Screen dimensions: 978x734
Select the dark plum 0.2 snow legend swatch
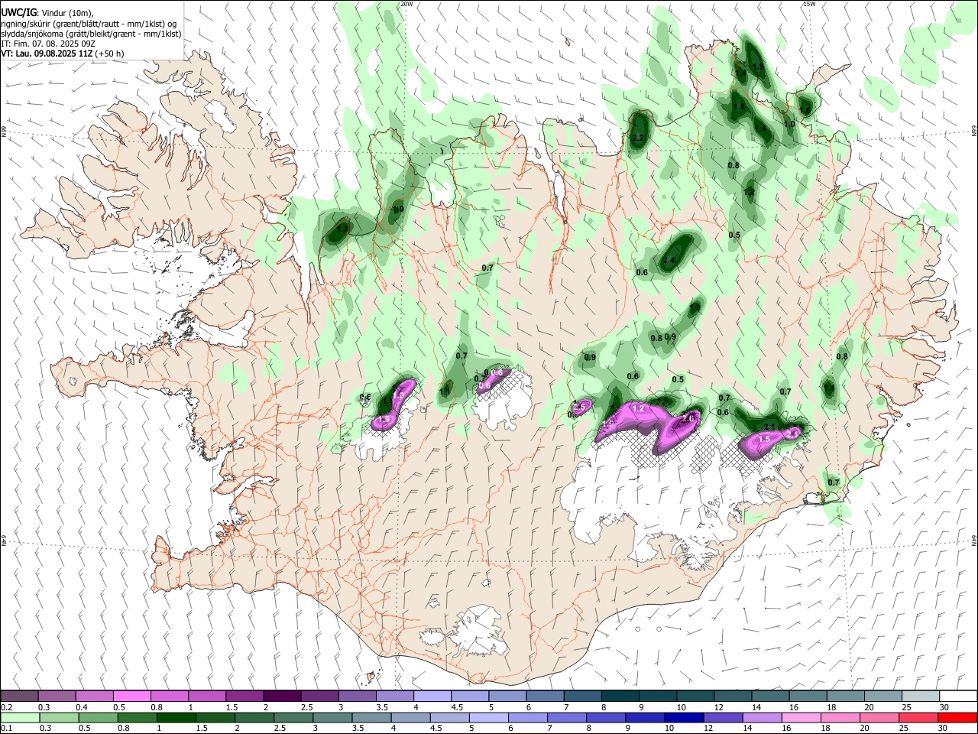[19, 697]
